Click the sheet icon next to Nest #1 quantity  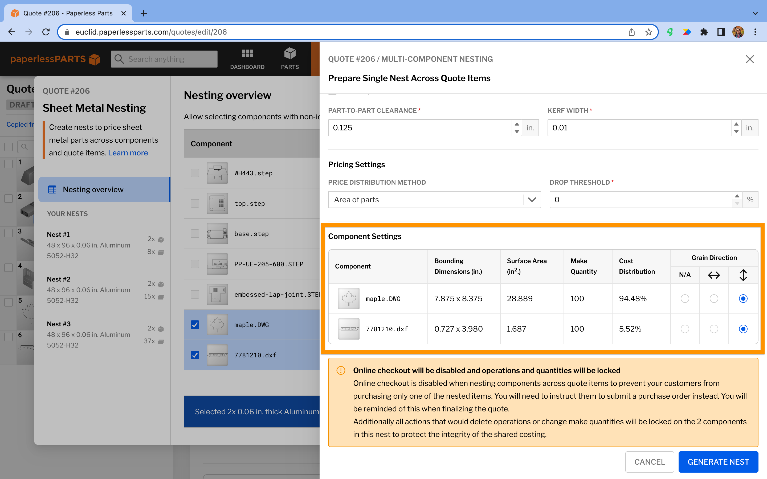(161, 252)
